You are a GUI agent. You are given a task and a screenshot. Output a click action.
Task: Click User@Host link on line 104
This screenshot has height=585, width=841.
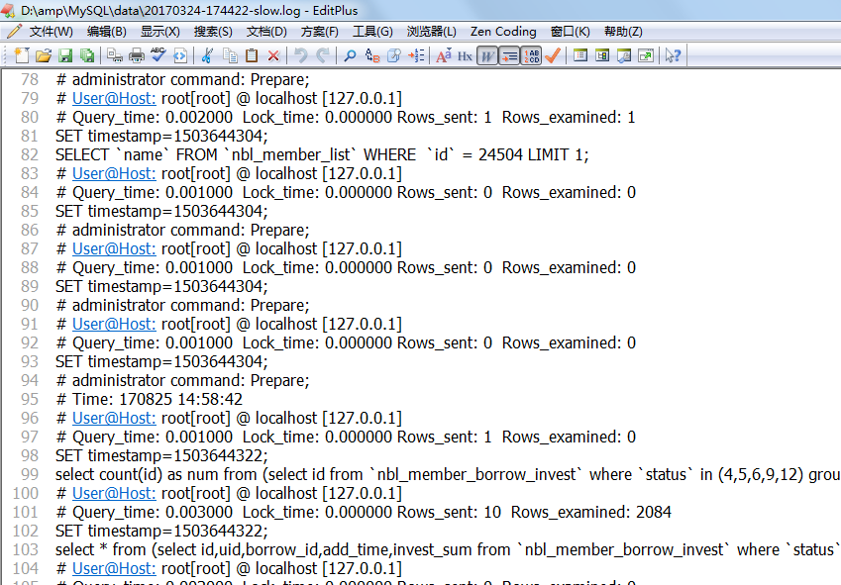[114, 568]
